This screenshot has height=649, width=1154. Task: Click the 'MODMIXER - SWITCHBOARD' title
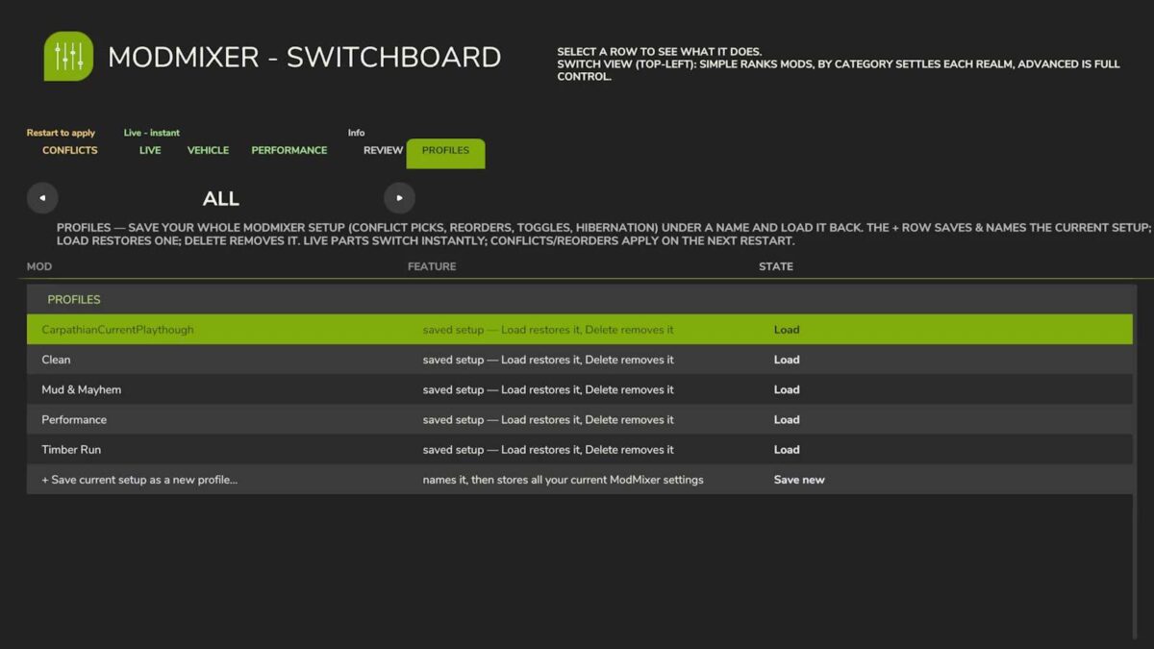[304, 57]
